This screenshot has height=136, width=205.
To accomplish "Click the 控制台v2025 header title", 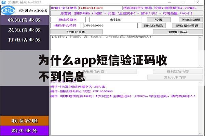I will (x=33, y=11).
